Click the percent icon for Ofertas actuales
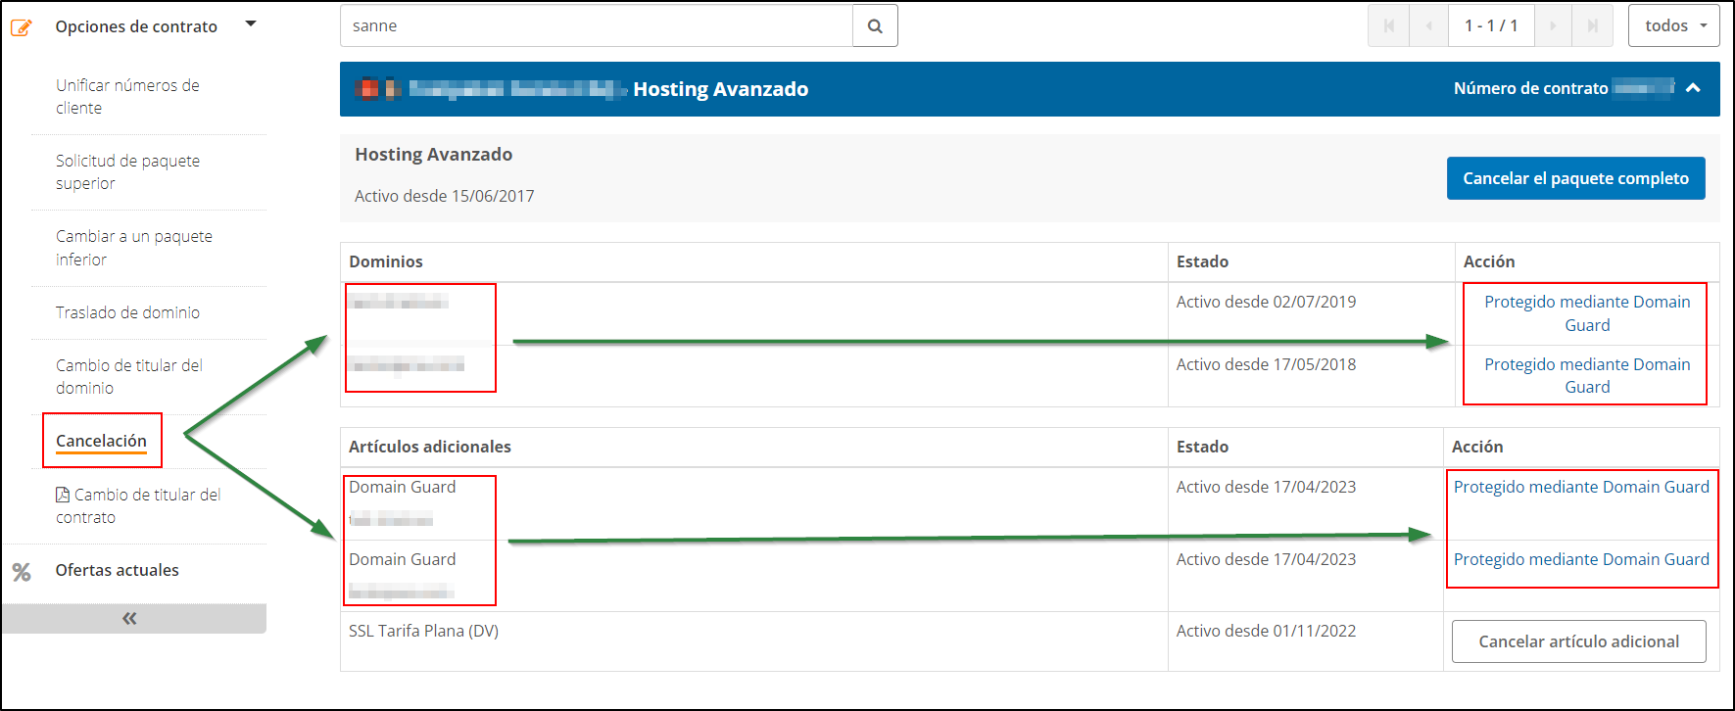The image size is (1735, 711). click(22, 572)
